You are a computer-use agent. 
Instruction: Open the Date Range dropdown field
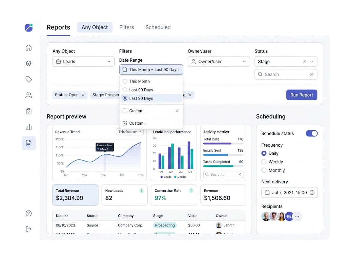click(x=151, y=70)
